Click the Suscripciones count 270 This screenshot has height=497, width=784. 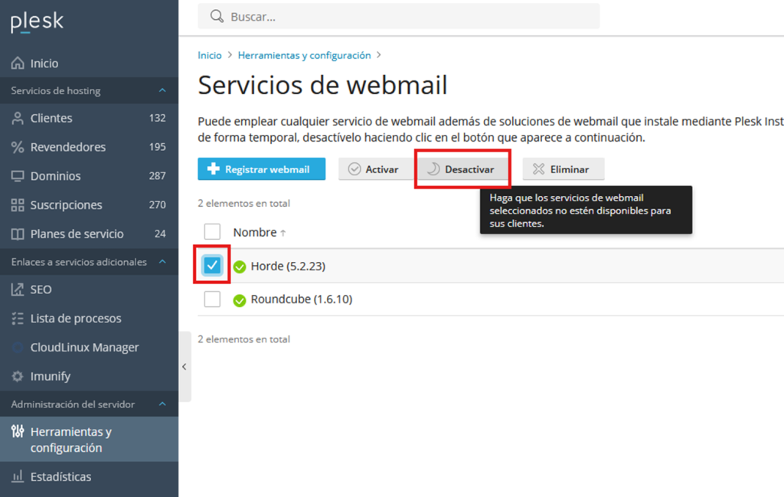tap(158, 205)
